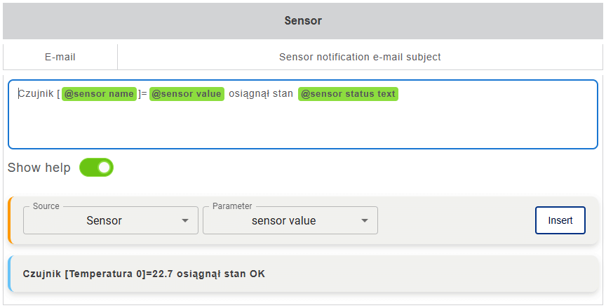The height and width of the screenshot is (308, 606).
Task: Select the @sensor status text tag
Action: [x=348, y=94]
